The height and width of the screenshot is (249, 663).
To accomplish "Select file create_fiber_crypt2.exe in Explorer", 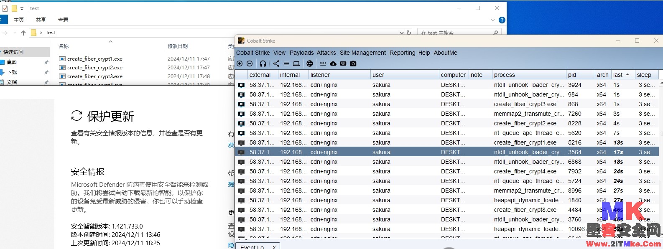I will click(94, 68).
